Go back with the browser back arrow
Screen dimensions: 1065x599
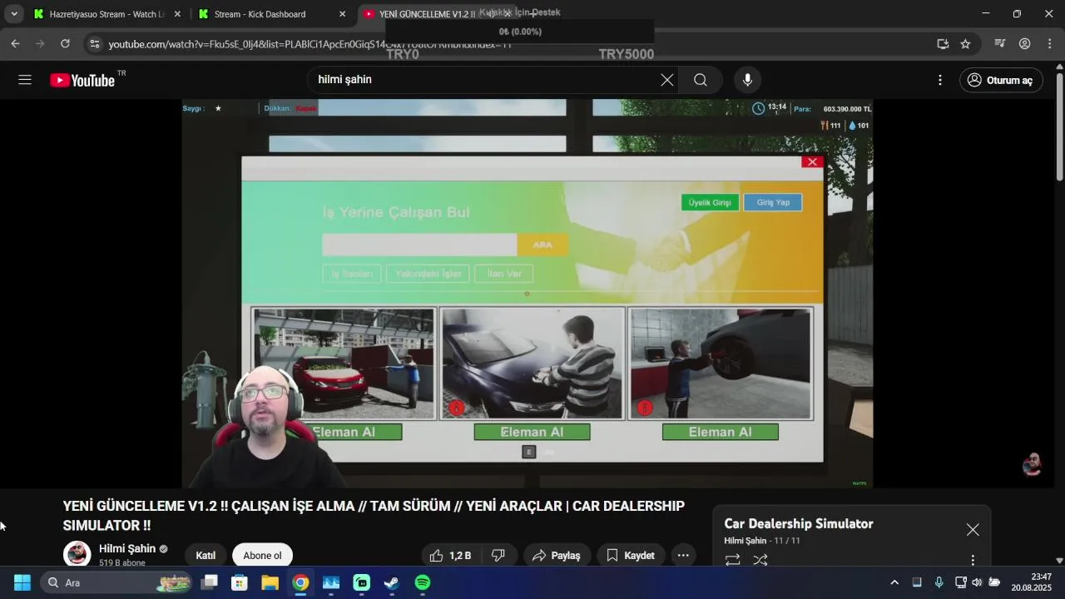(x=15, y=43)
